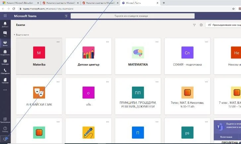Bookmark this page with star icon

click(x=233, y=9)
